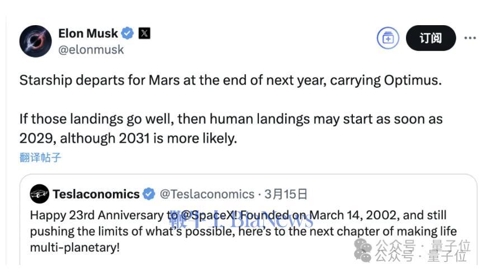Open the @elonmusk handle
This screenshot has width=482, height=275.
point(91,50)
